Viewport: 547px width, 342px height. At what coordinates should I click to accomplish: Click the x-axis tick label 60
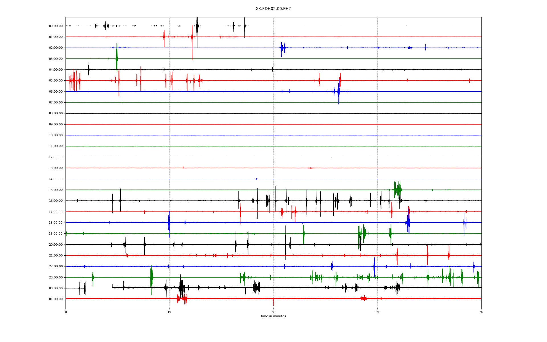[x=481, y=312]
